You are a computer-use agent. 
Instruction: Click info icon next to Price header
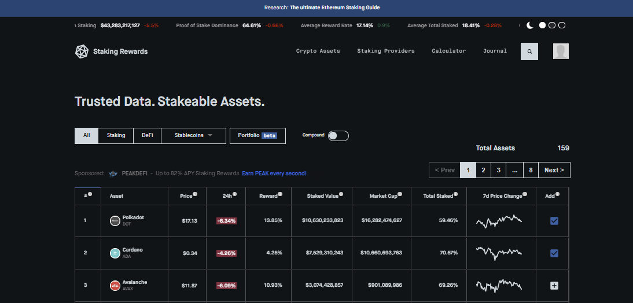tap(195, 194)
